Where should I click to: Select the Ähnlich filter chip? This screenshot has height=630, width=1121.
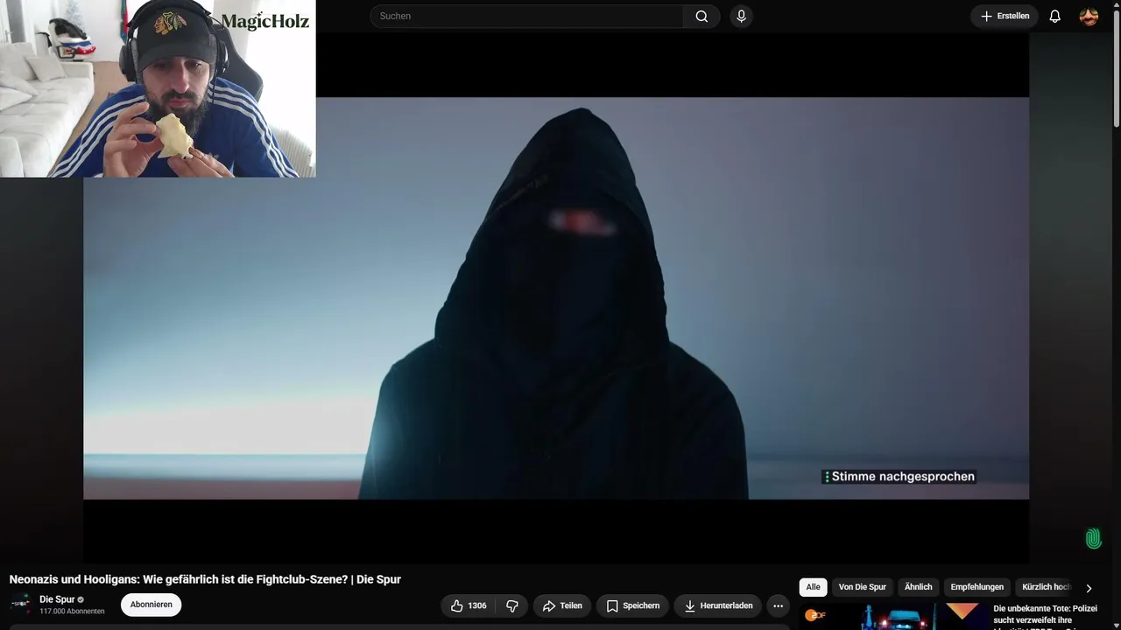[918, 587]
